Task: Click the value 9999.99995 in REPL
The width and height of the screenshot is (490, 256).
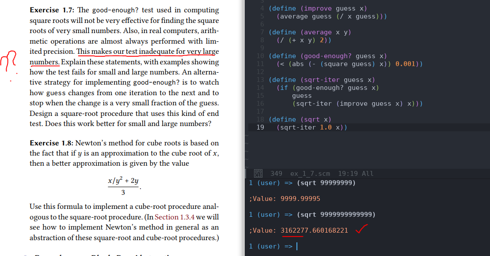Action: [x=300, y=199]
